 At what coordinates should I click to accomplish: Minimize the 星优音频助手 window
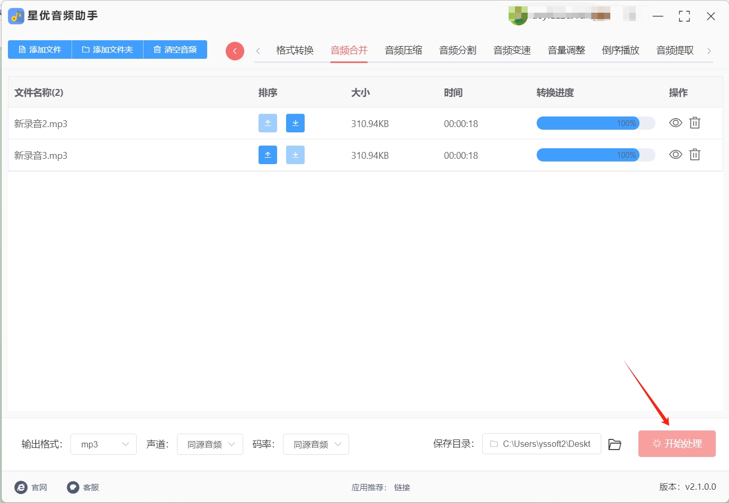coord(658,16)
